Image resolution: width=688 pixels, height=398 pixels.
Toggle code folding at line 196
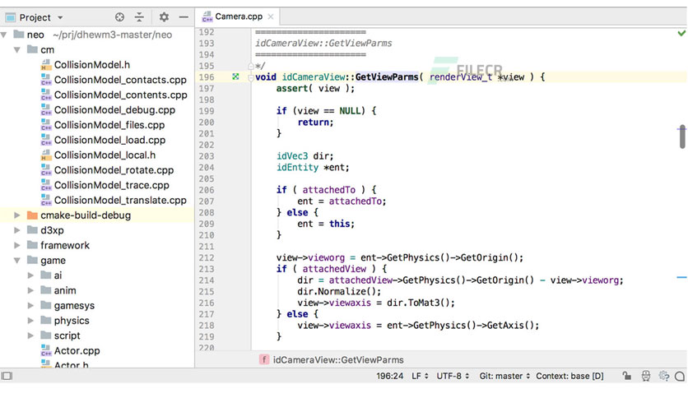pos(250,77)
